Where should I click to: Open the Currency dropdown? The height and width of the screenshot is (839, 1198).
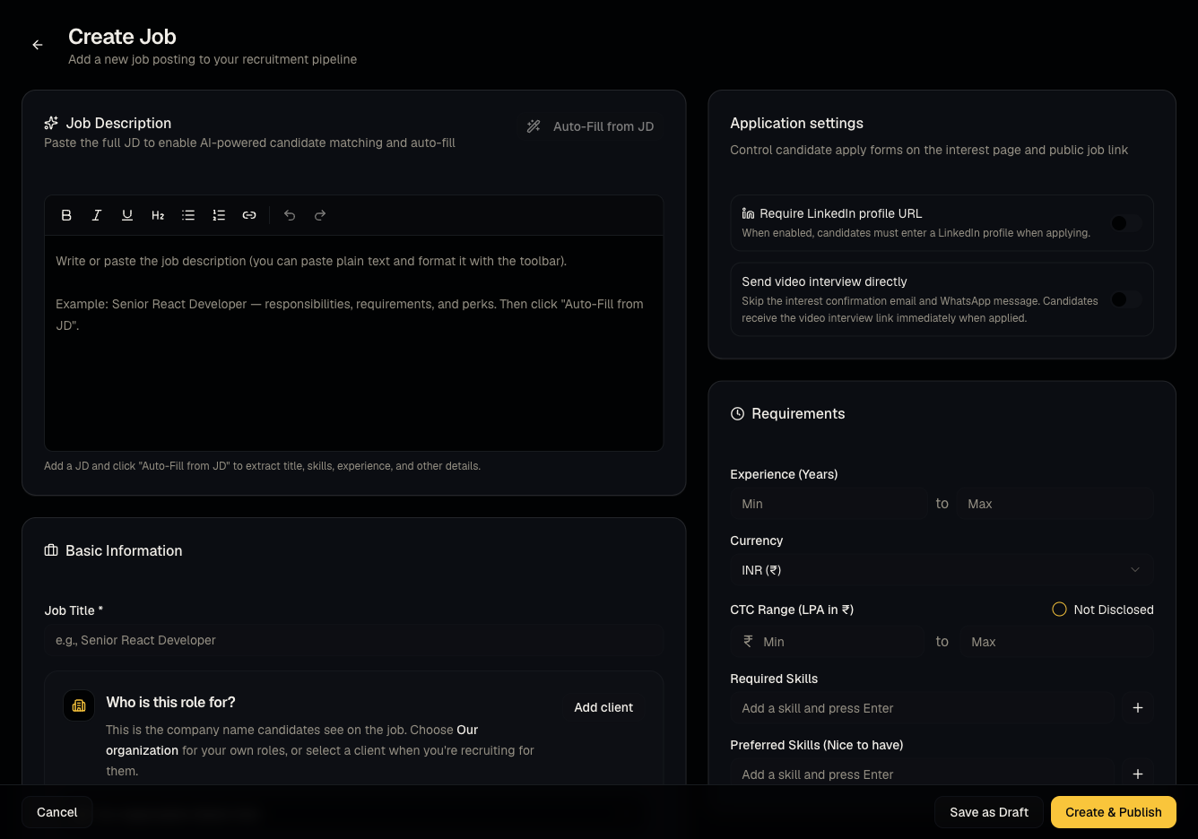[x=942, y=570]
